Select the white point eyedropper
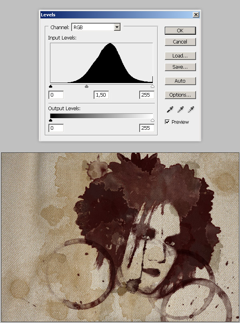This screenshot has height=323, width=240. (x=191, y=109)
